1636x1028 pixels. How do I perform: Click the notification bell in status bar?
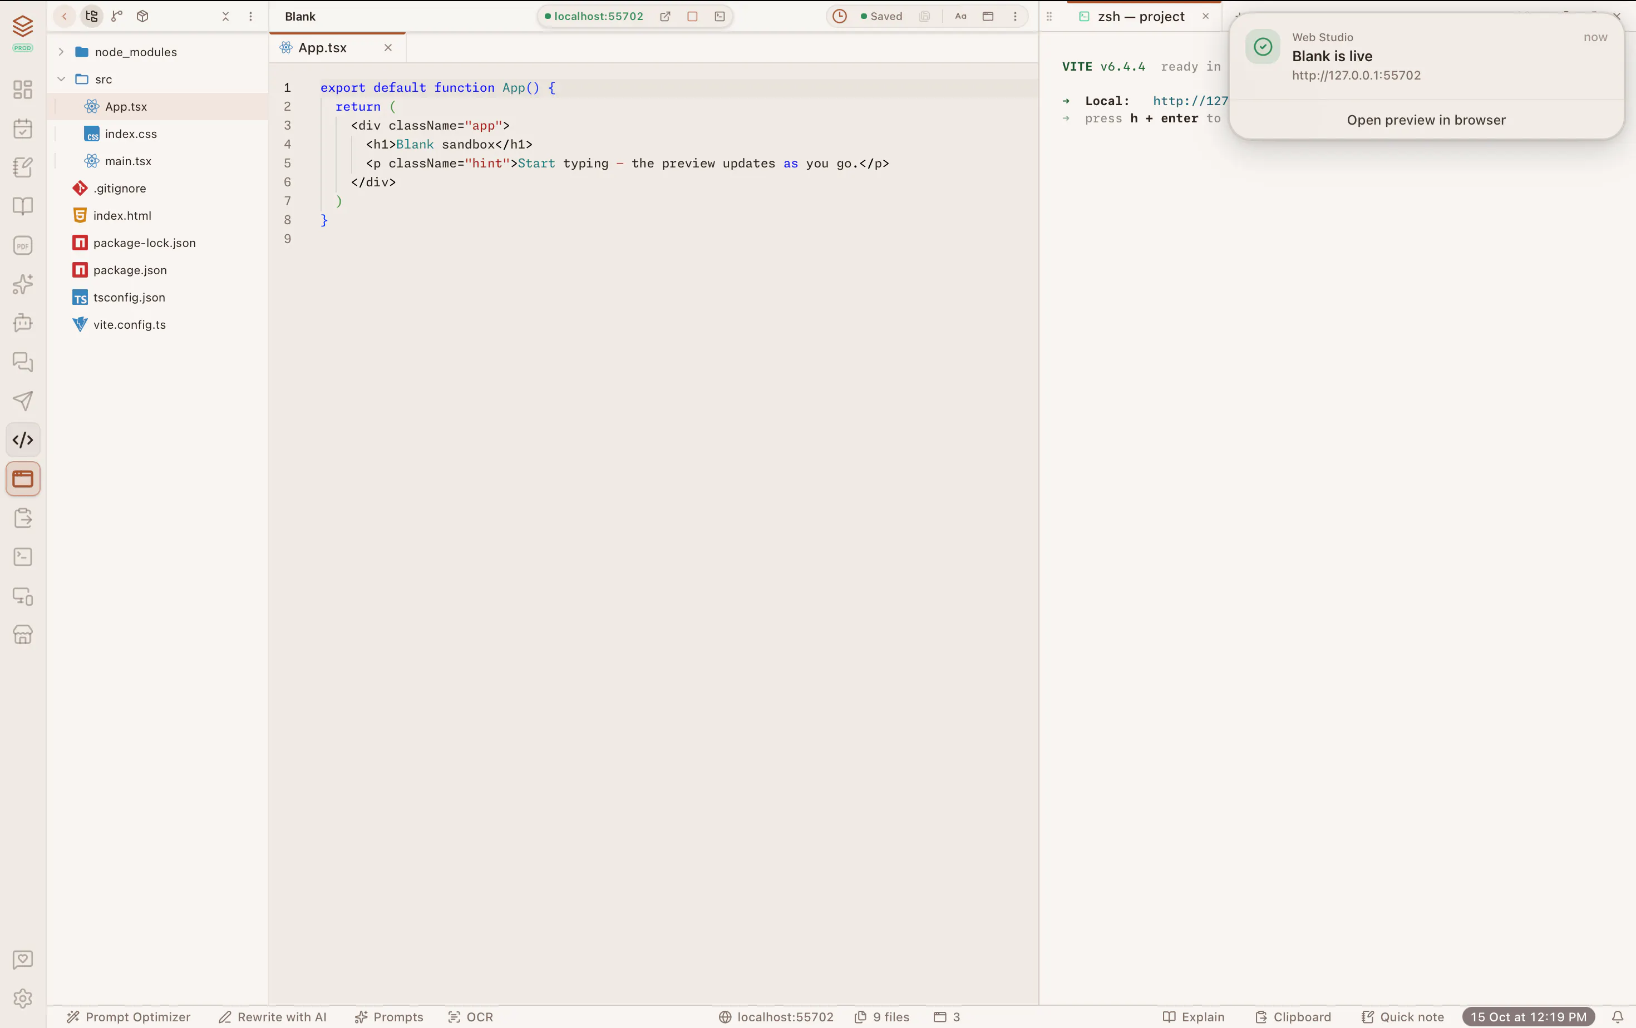pos(1618,1016)
